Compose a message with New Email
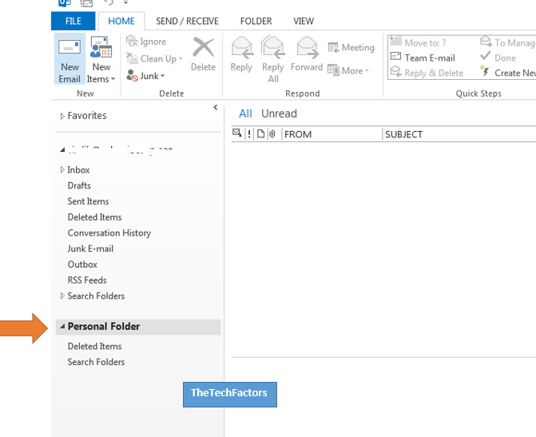The width and height of the screenshot is (536, 437). [x=69, y=59]
